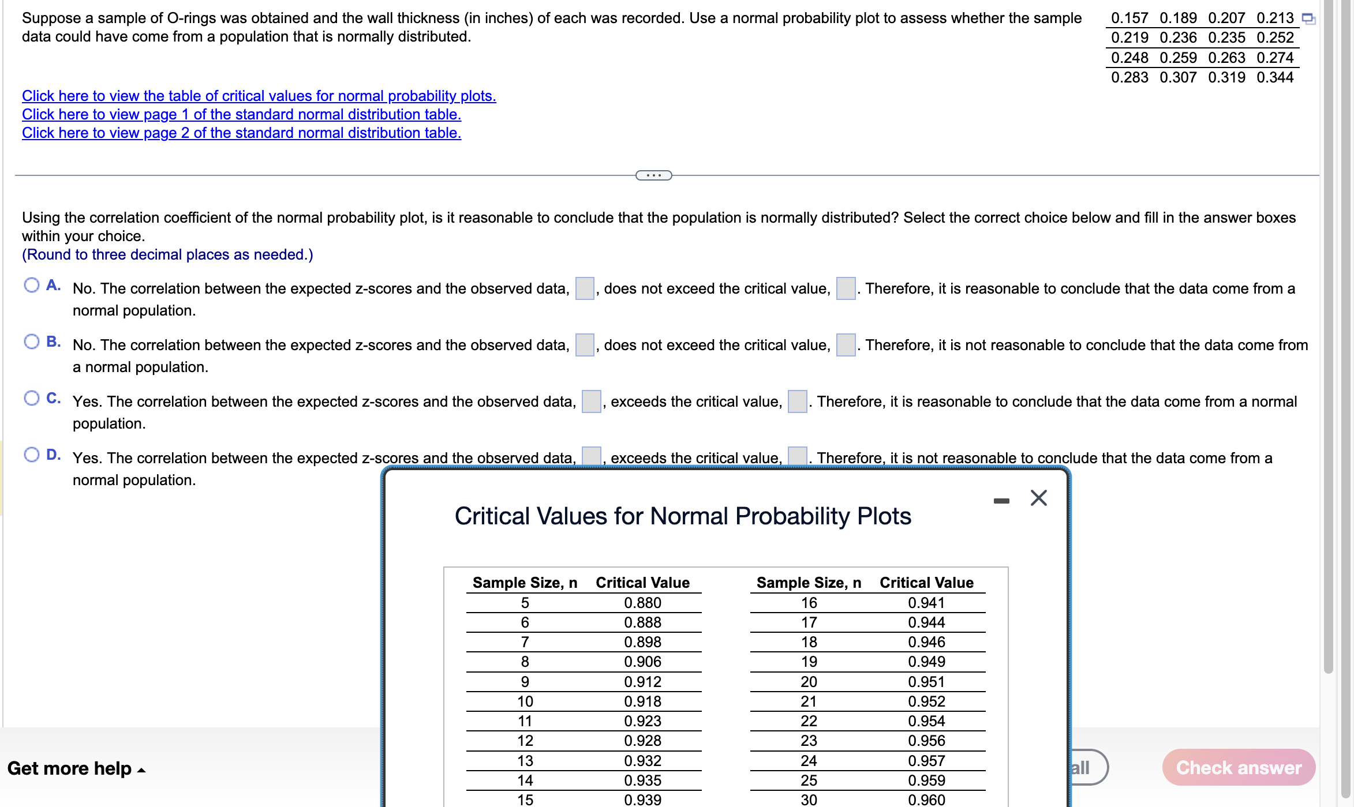
Task: Click the critical value box in choice B
Action: pos(846,345)
